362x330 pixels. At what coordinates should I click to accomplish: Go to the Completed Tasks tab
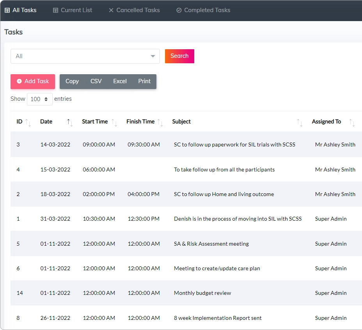203,10
